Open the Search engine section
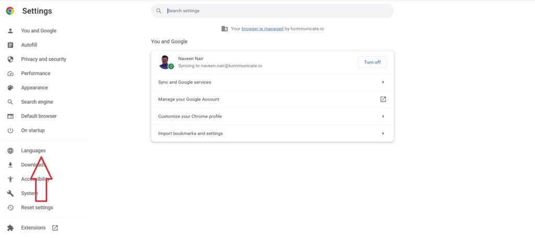 coord(37,102)
